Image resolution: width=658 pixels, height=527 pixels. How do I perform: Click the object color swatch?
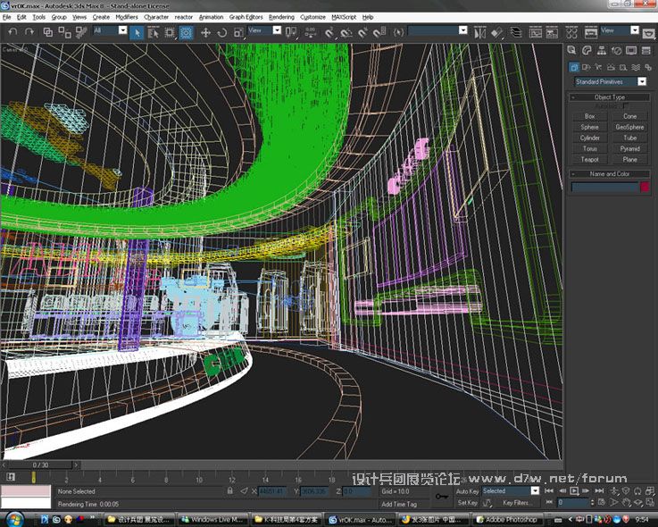click(644, 187)
